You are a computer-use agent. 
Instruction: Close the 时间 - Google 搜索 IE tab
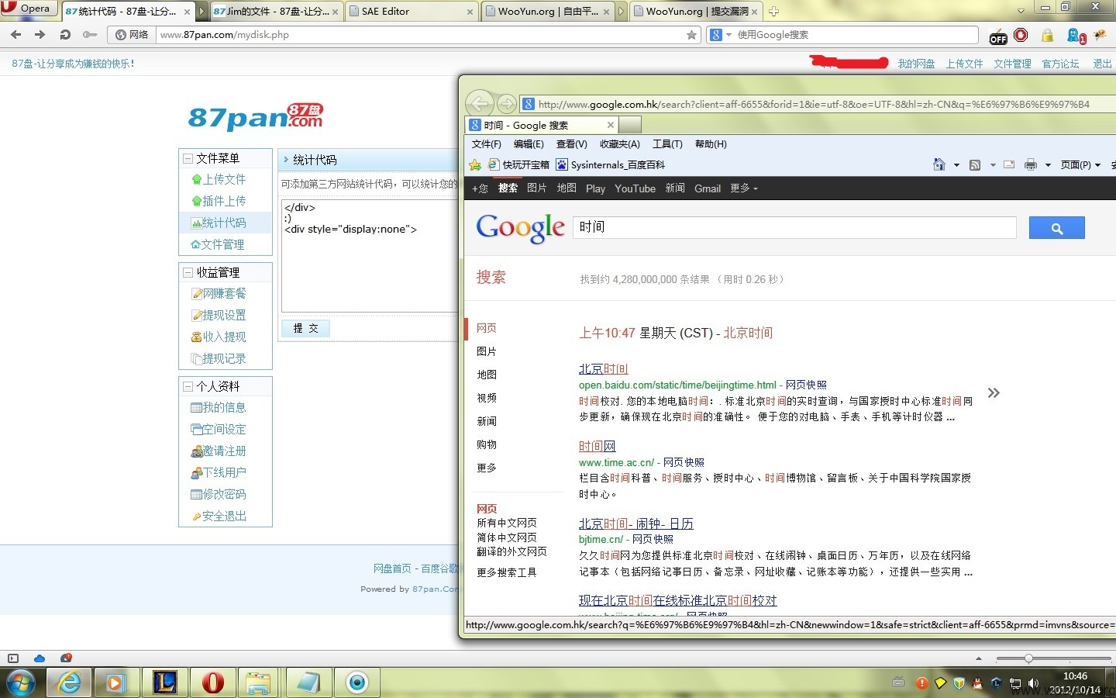(611, 125)
